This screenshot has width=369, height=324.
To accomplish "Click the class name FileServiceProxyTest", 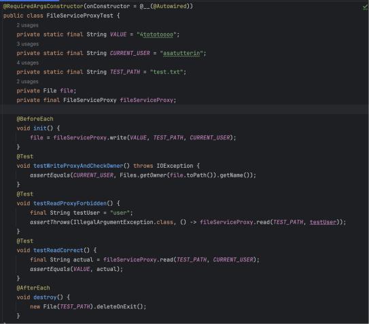I will click(80, 16).
